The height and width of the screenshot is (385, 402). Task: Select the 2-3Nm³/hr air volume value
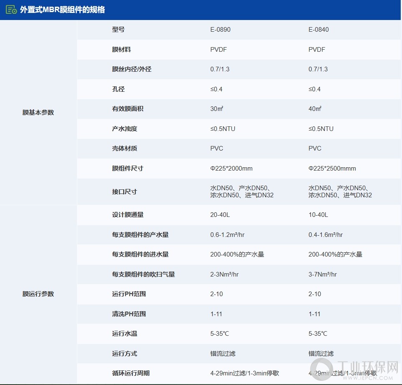click(x=224, y=274)
